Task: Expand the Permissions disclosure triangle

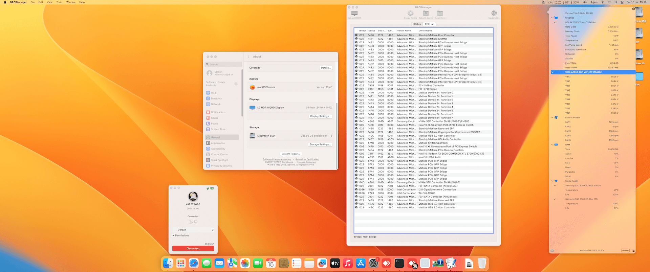Action: [174, 235]
